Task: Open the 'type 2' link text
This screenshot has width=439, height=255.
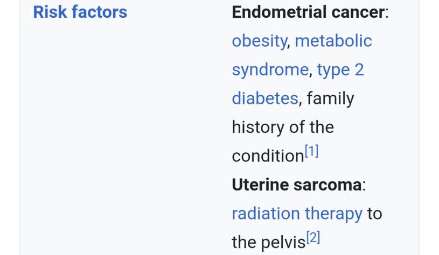Action: (340, 70)
